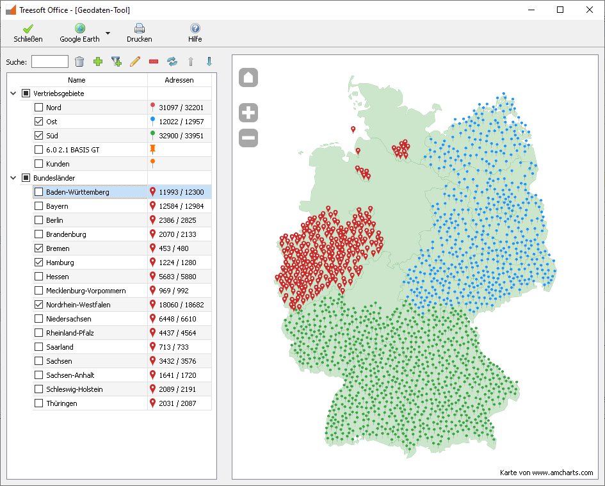605x486 pixels.
Task: Click the address count 18060 / 18682
Action: pyautogui.click(x=181, y=305)
